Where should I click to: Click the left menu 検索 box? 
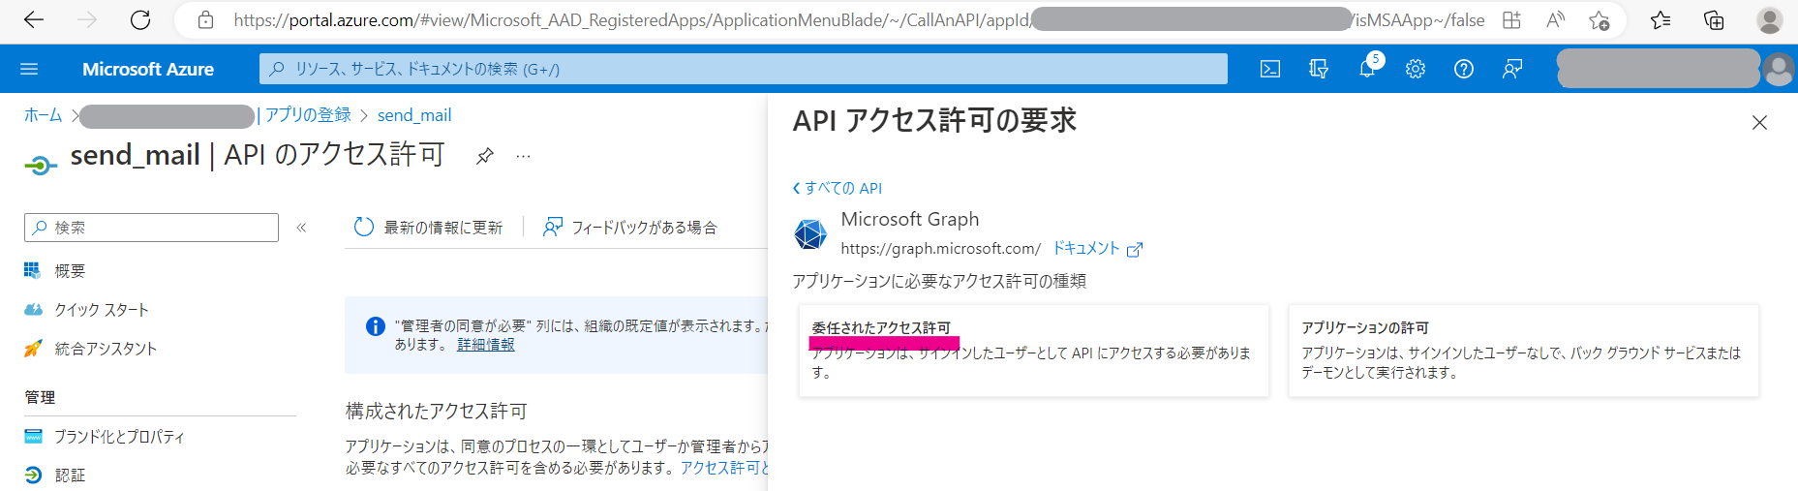point(151,228)
